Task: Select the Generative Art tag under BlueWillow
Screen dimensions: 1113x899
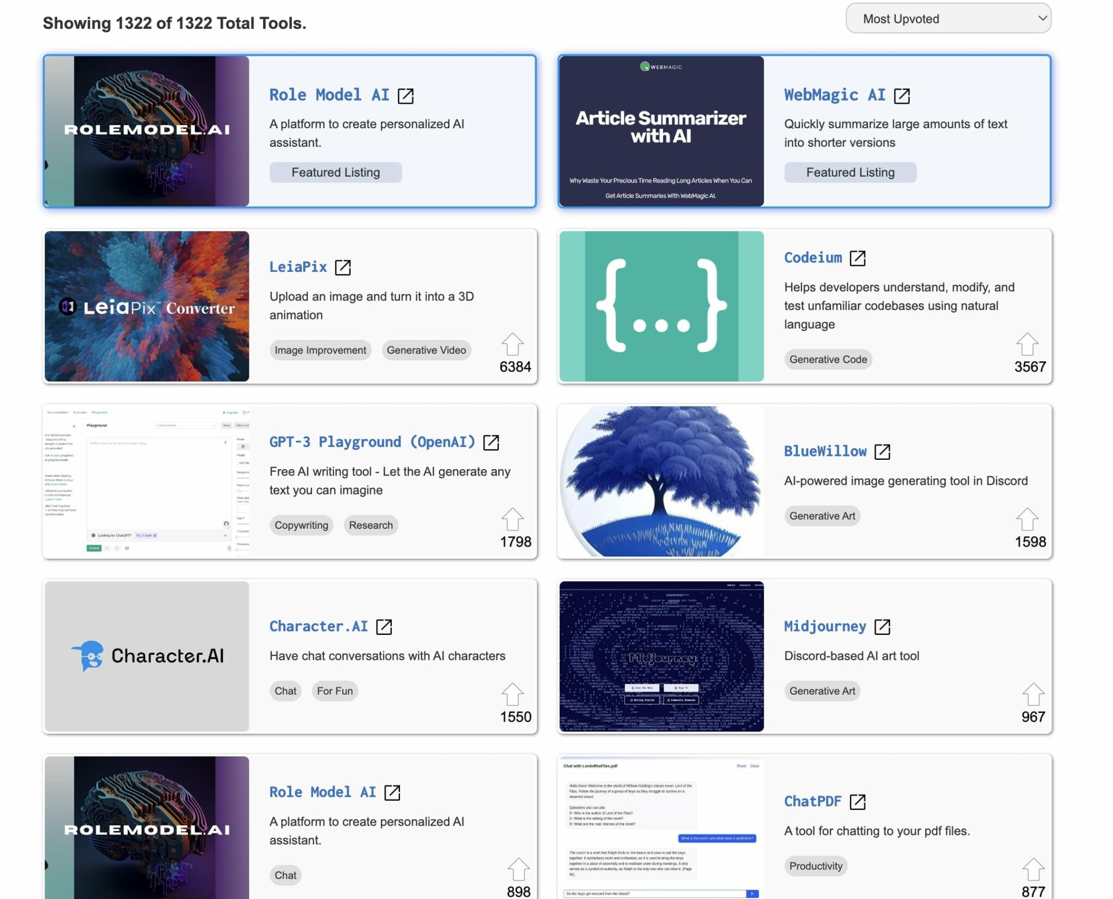Action: click(x=822, y=515)
